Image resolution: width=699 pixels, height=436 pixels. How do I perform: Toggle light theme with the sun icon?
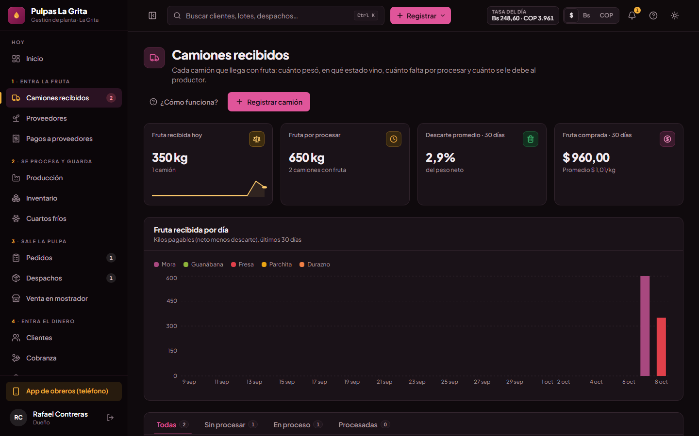tap(675, 16)
